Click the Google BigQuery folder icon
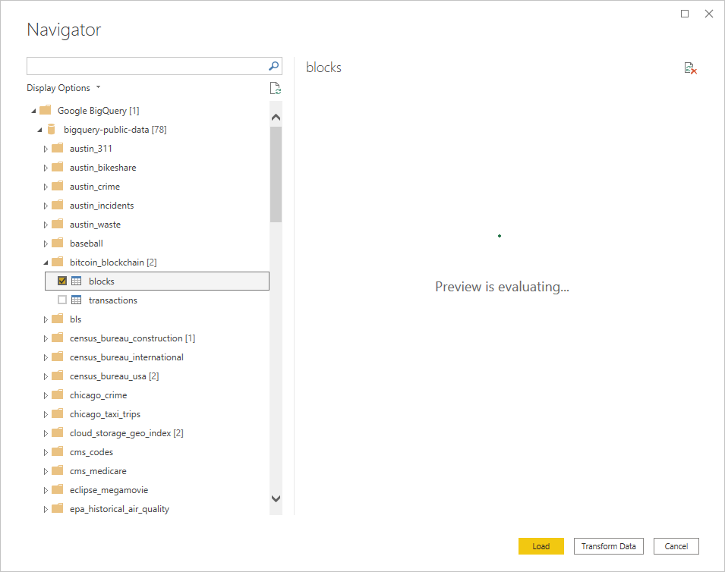Image resolution: width=725 pixels, height=572 pixels. click(45, 110)
